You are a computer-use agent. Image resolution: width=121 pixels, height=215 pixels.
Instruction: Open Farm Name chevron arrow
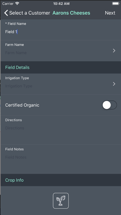114,51
